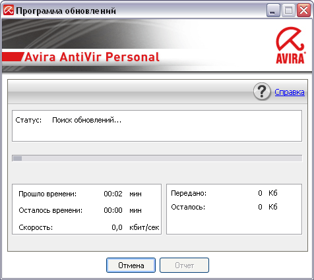Click the update progress bar
Viewport: 314px width, 280px height.
tap(157, 158)
